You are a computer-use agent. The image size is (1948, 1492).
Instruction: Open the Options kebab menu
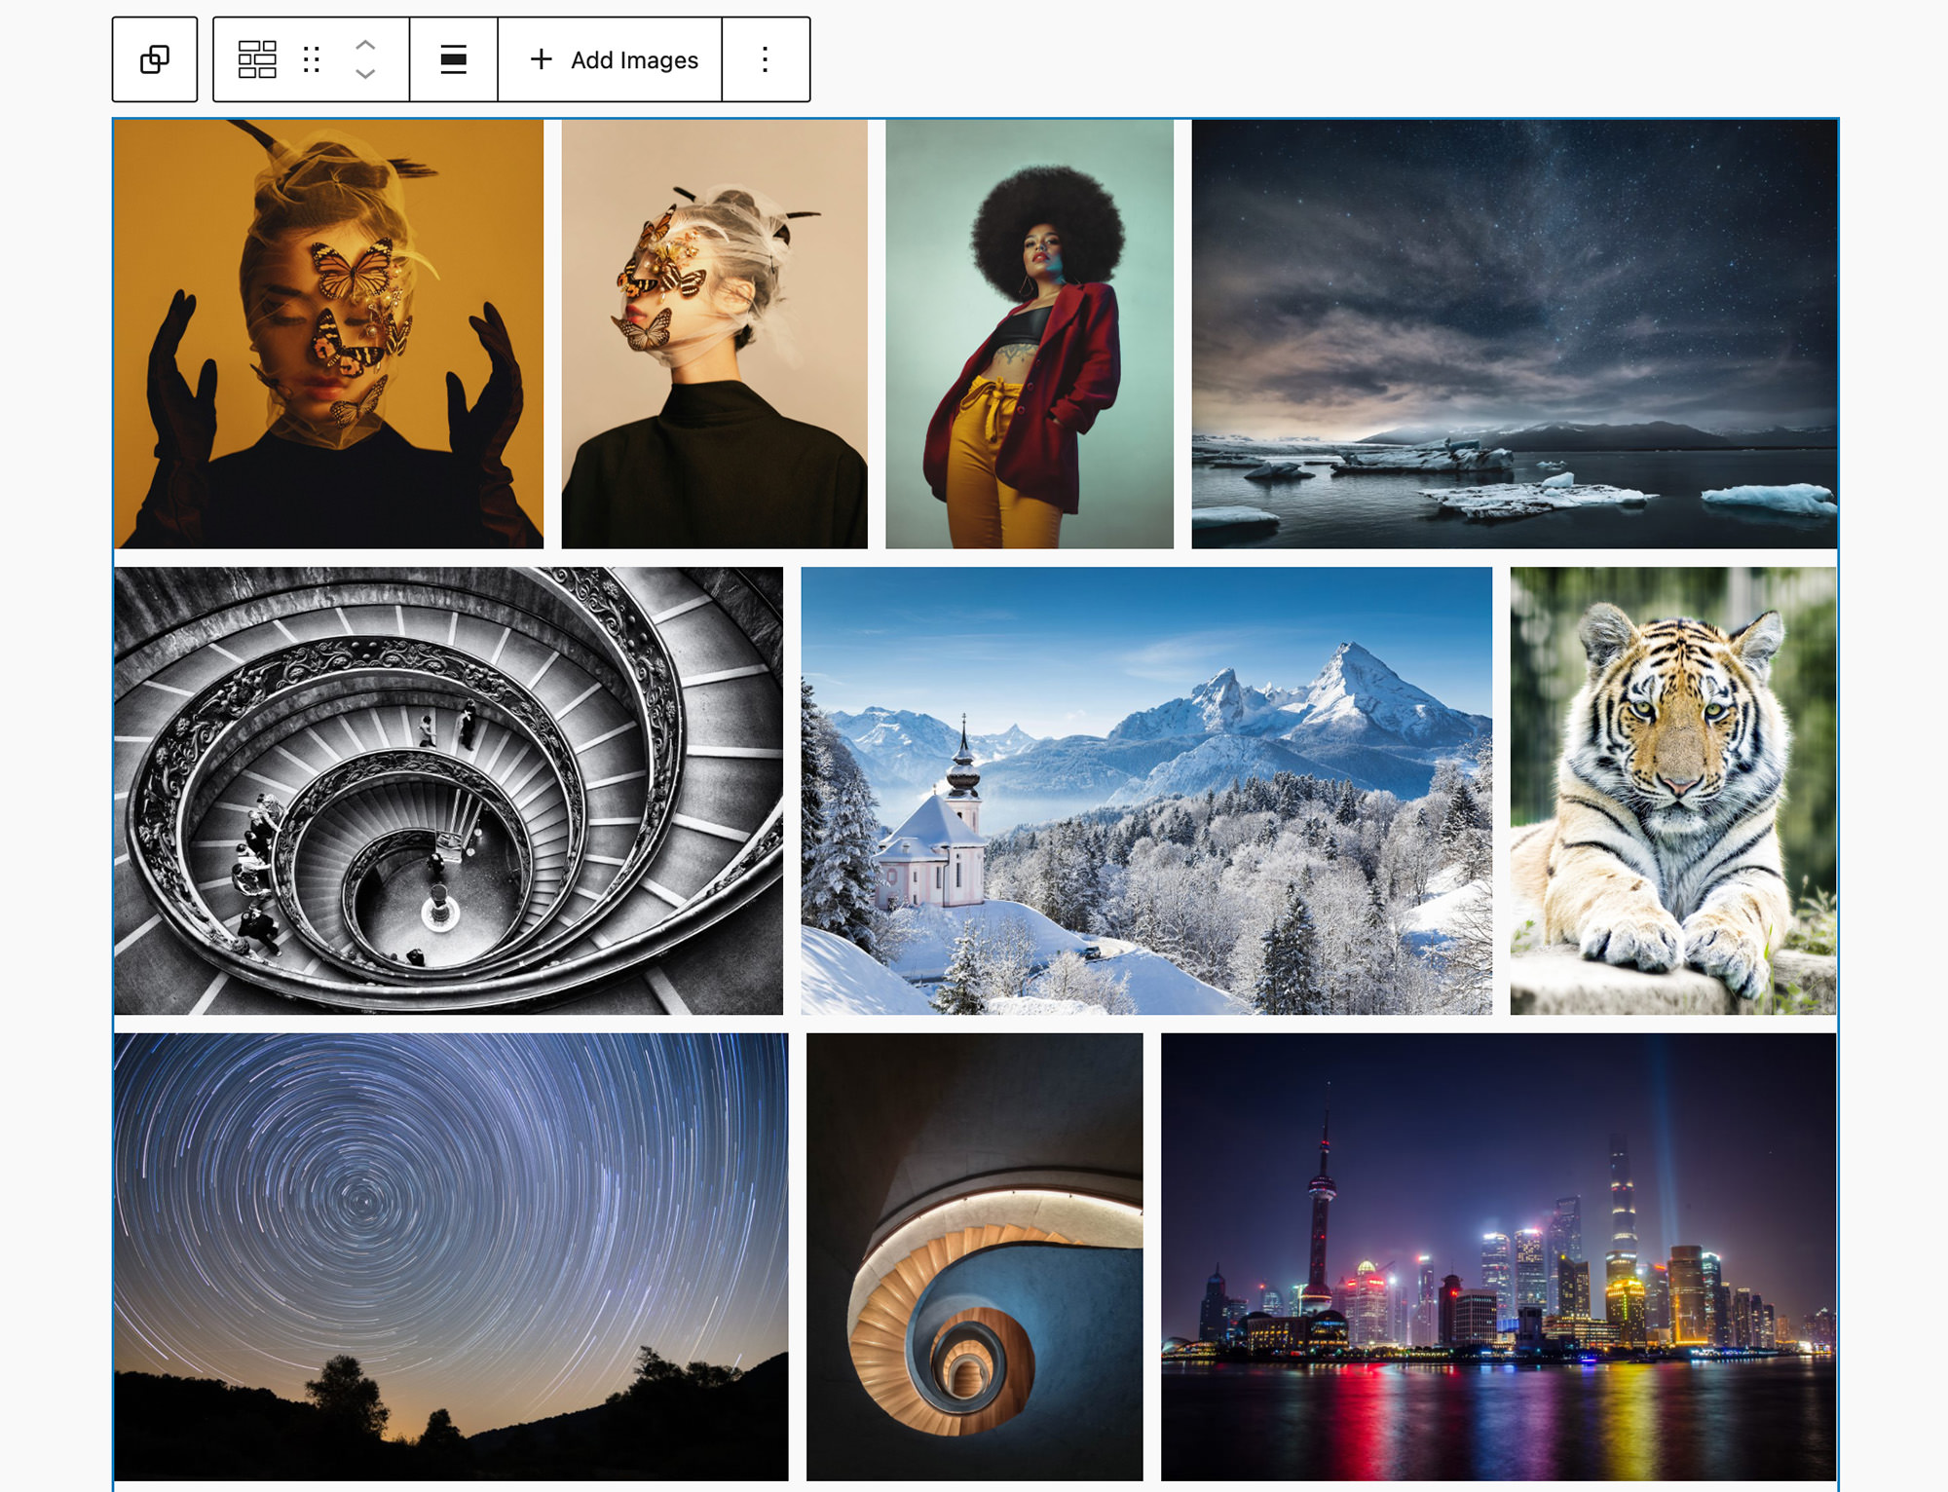point(765,59)
